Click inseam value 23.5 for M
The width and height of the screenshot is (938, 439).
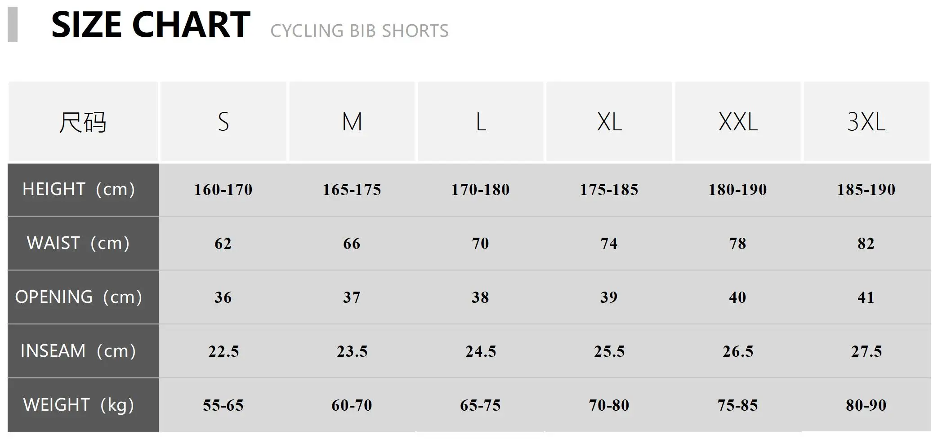(352, 351)
